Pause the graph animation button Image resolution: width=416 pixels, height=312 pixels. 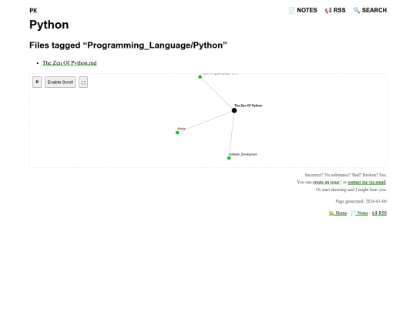[37, 82]
